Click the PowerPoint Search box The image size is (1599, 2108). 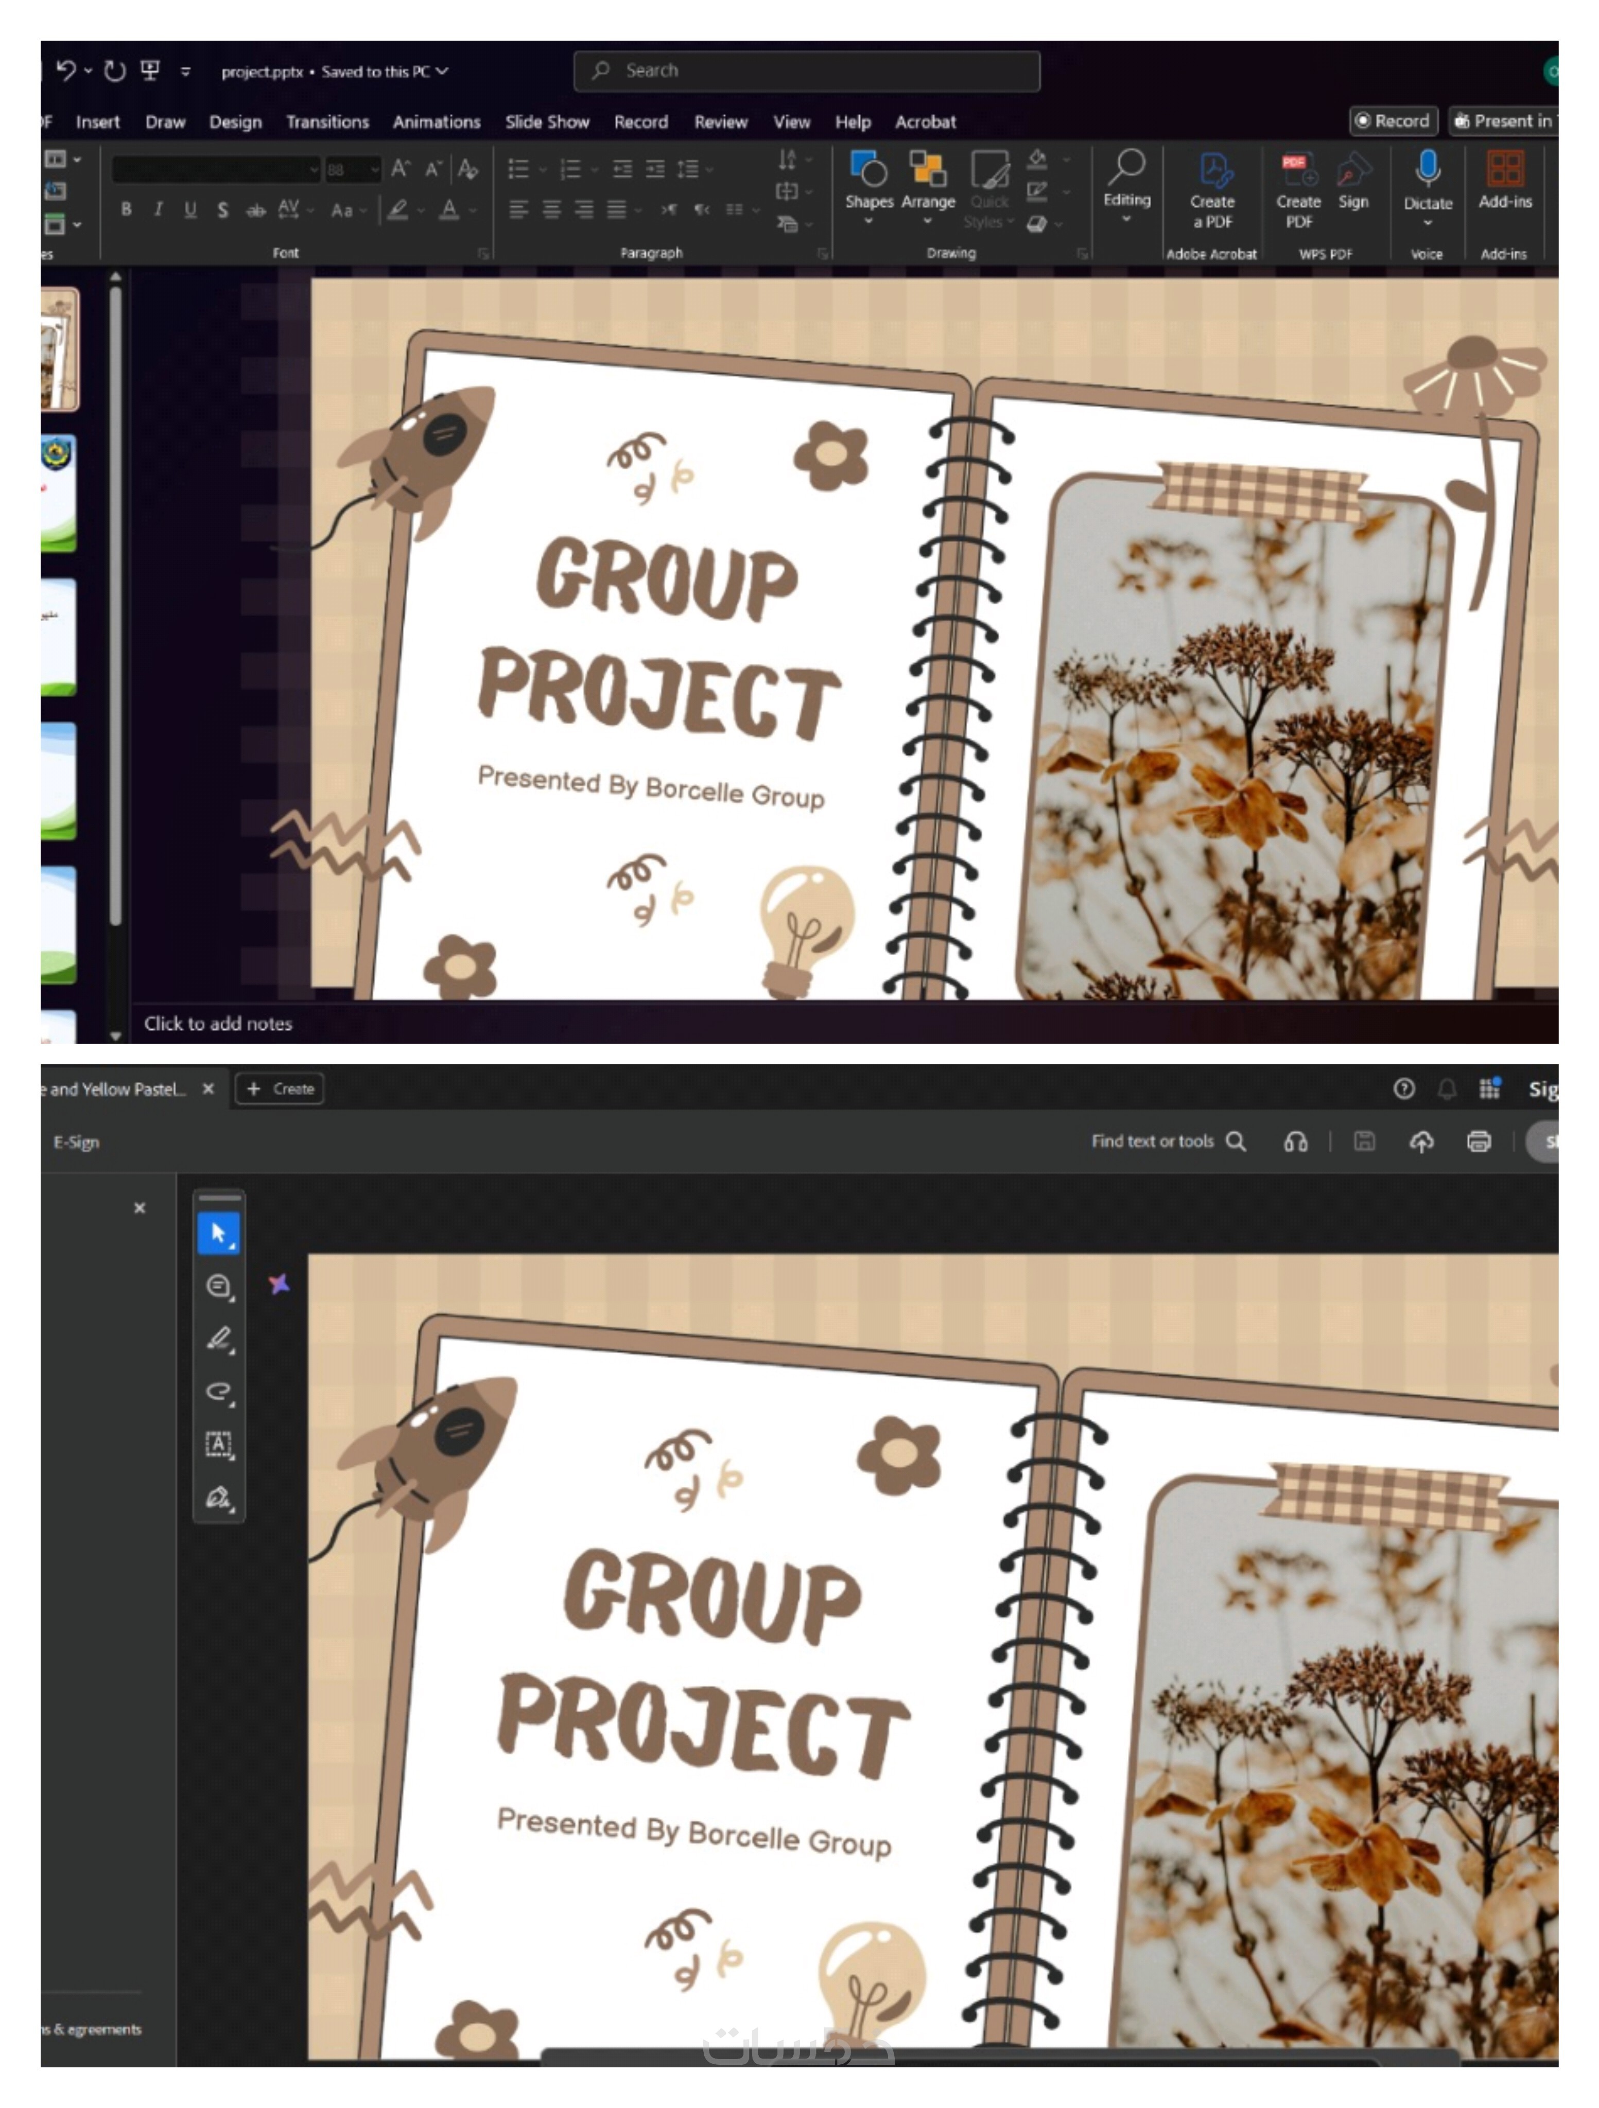pyautogui.click(x=807, y=72)
